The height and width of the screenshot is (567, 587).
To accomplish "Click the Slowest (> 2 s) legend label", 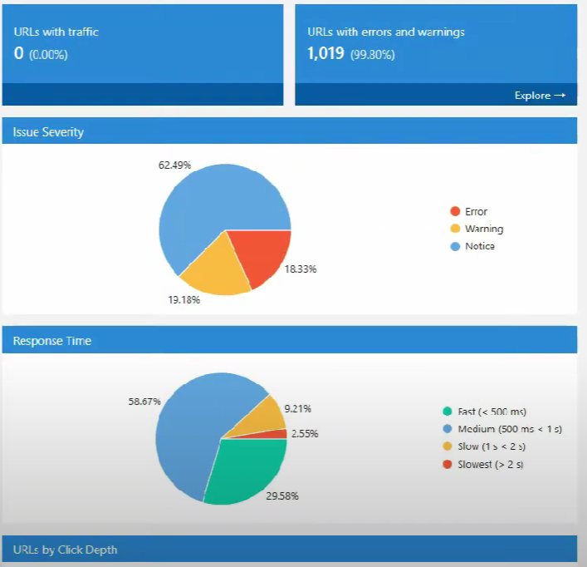I will pos(490,465).
